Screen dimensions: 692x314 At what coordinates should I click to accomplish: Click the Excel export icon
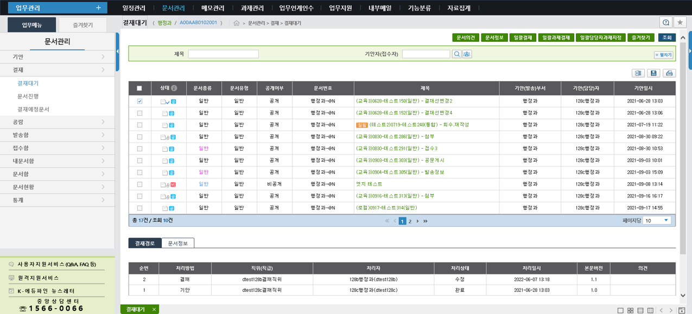[638, 73]
